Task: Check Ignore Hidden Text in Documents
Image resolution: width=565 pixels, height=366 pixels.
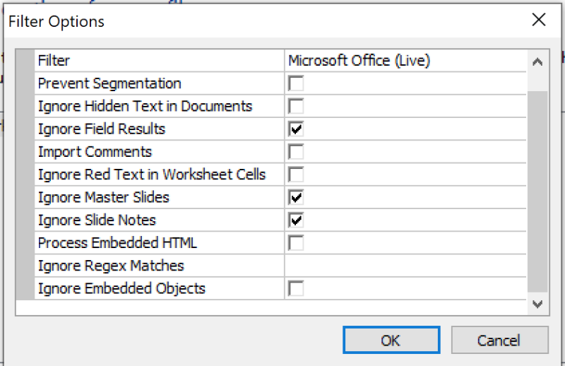Action: pos(297,107)
